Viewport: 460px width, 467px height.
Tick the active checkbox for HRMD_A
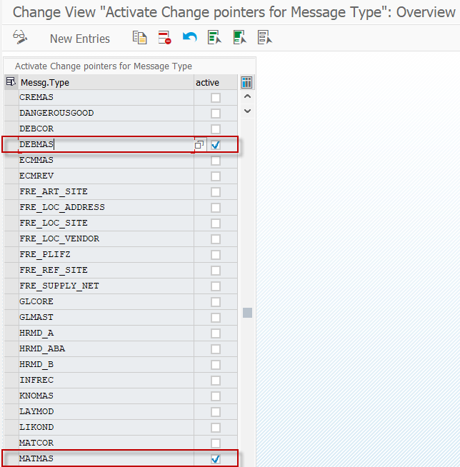(216, 333)
